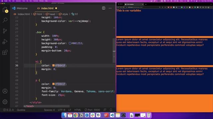213x119 pixels.
Task: Click the style breadcrumb segment
Action: click(x=63, y=14)
